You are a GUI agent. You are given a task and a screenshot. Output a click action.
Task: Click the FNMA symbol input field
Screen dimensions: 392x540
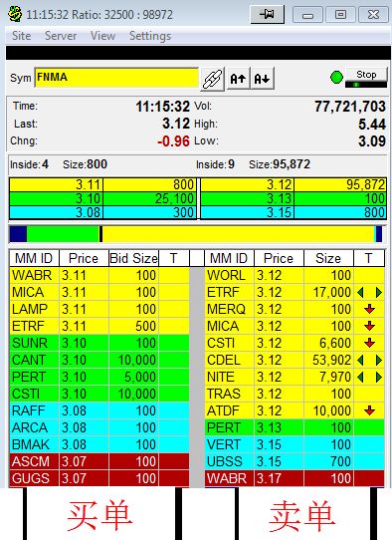116,78
